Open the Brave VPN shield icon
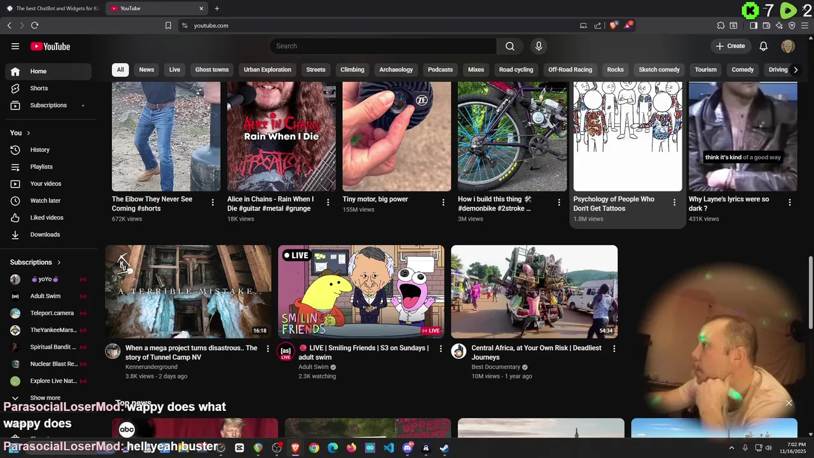This screenshot has height=458, width=814. [x=792, y=25]
